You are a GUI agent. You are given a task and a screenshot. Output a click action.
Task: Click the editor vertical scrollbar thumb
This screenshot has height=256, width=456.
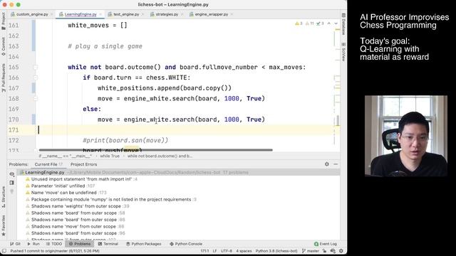(x=338, y=120)
